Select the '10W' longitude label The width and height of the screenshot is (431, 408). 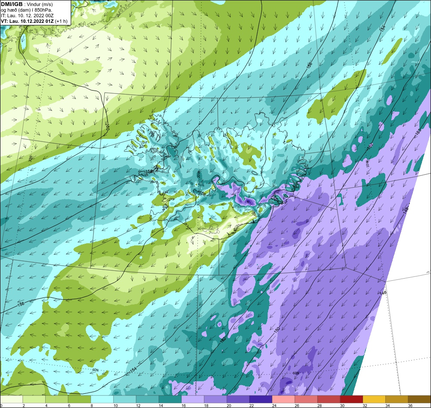[x=368, y=163]
